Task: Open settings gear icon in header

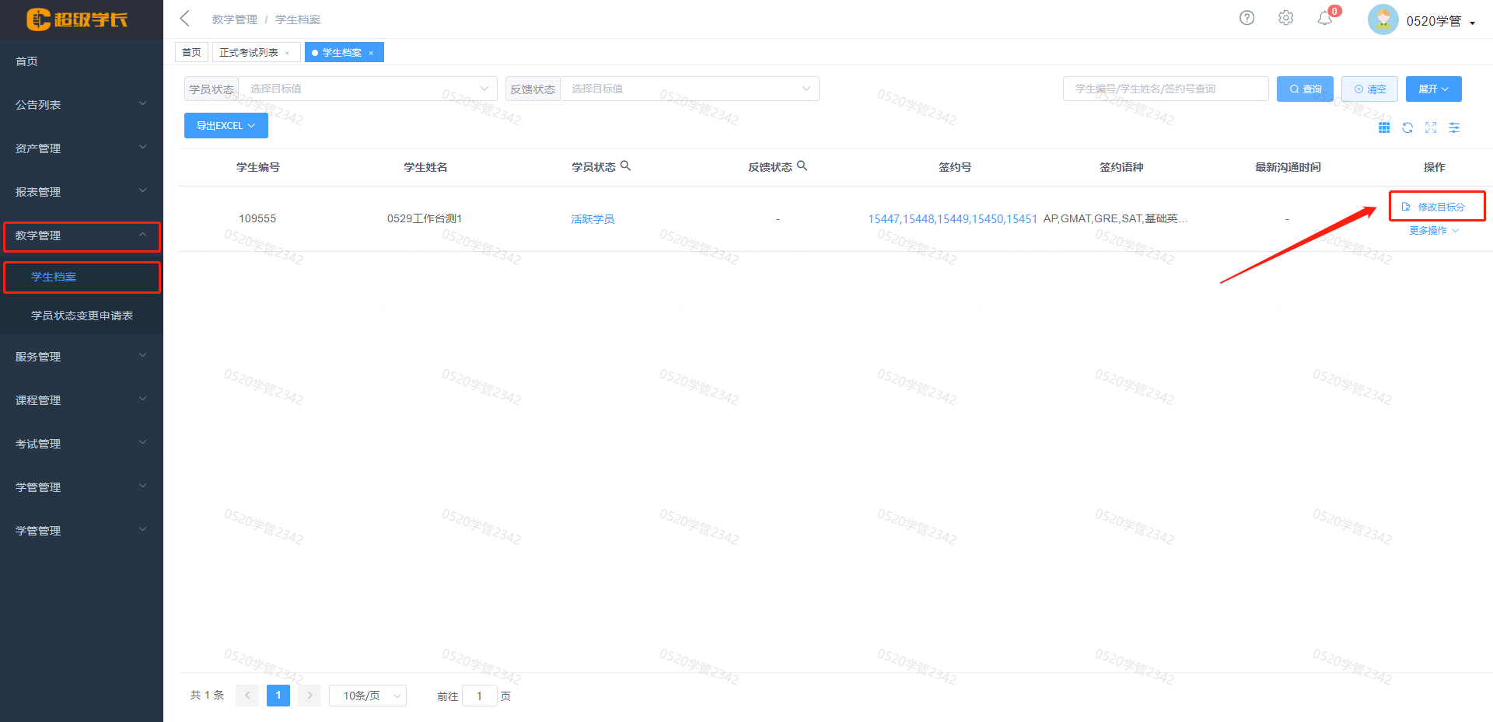Action: click(x=1285, y=18)
